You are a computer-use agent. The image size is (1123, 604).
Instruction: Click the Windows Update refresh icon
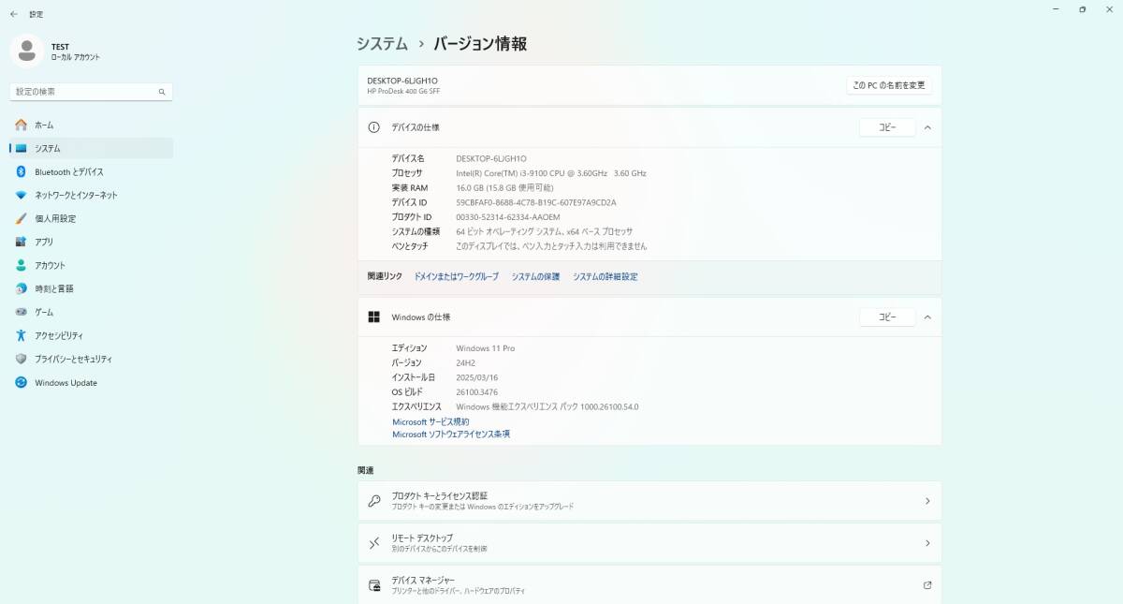[21, 382]
